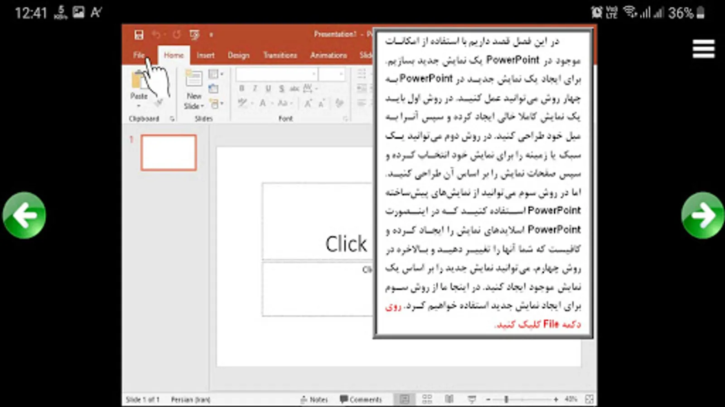
Task: Tap the alarm icon in status bar
Action: [597, 12]
